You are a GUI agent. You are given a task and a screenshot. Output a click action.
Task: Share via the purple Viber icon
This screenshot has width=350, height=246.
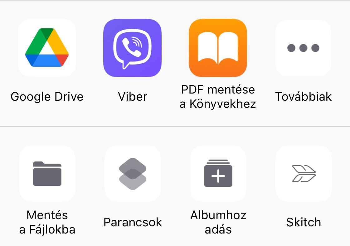[x=132, y=48]
